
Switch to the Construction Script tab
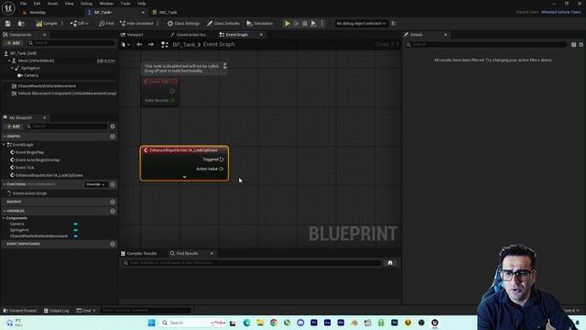click(x=191, y=35)
